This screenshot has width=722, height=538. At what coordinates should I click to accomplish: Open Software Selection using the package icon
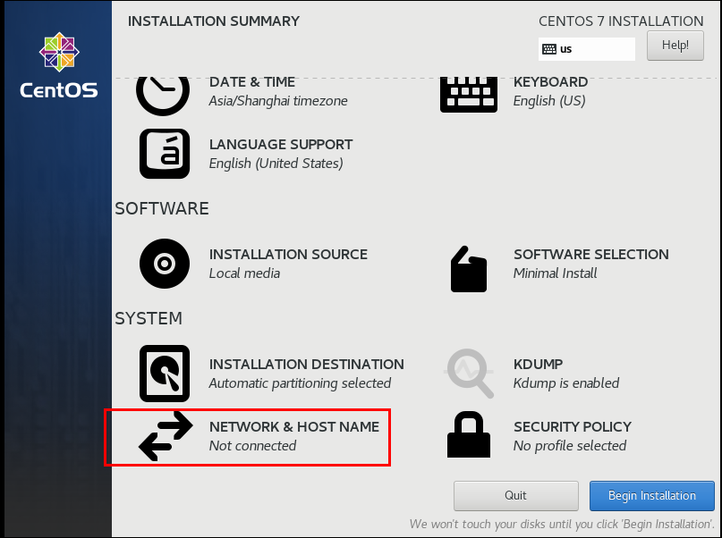[x=468, y=267]
